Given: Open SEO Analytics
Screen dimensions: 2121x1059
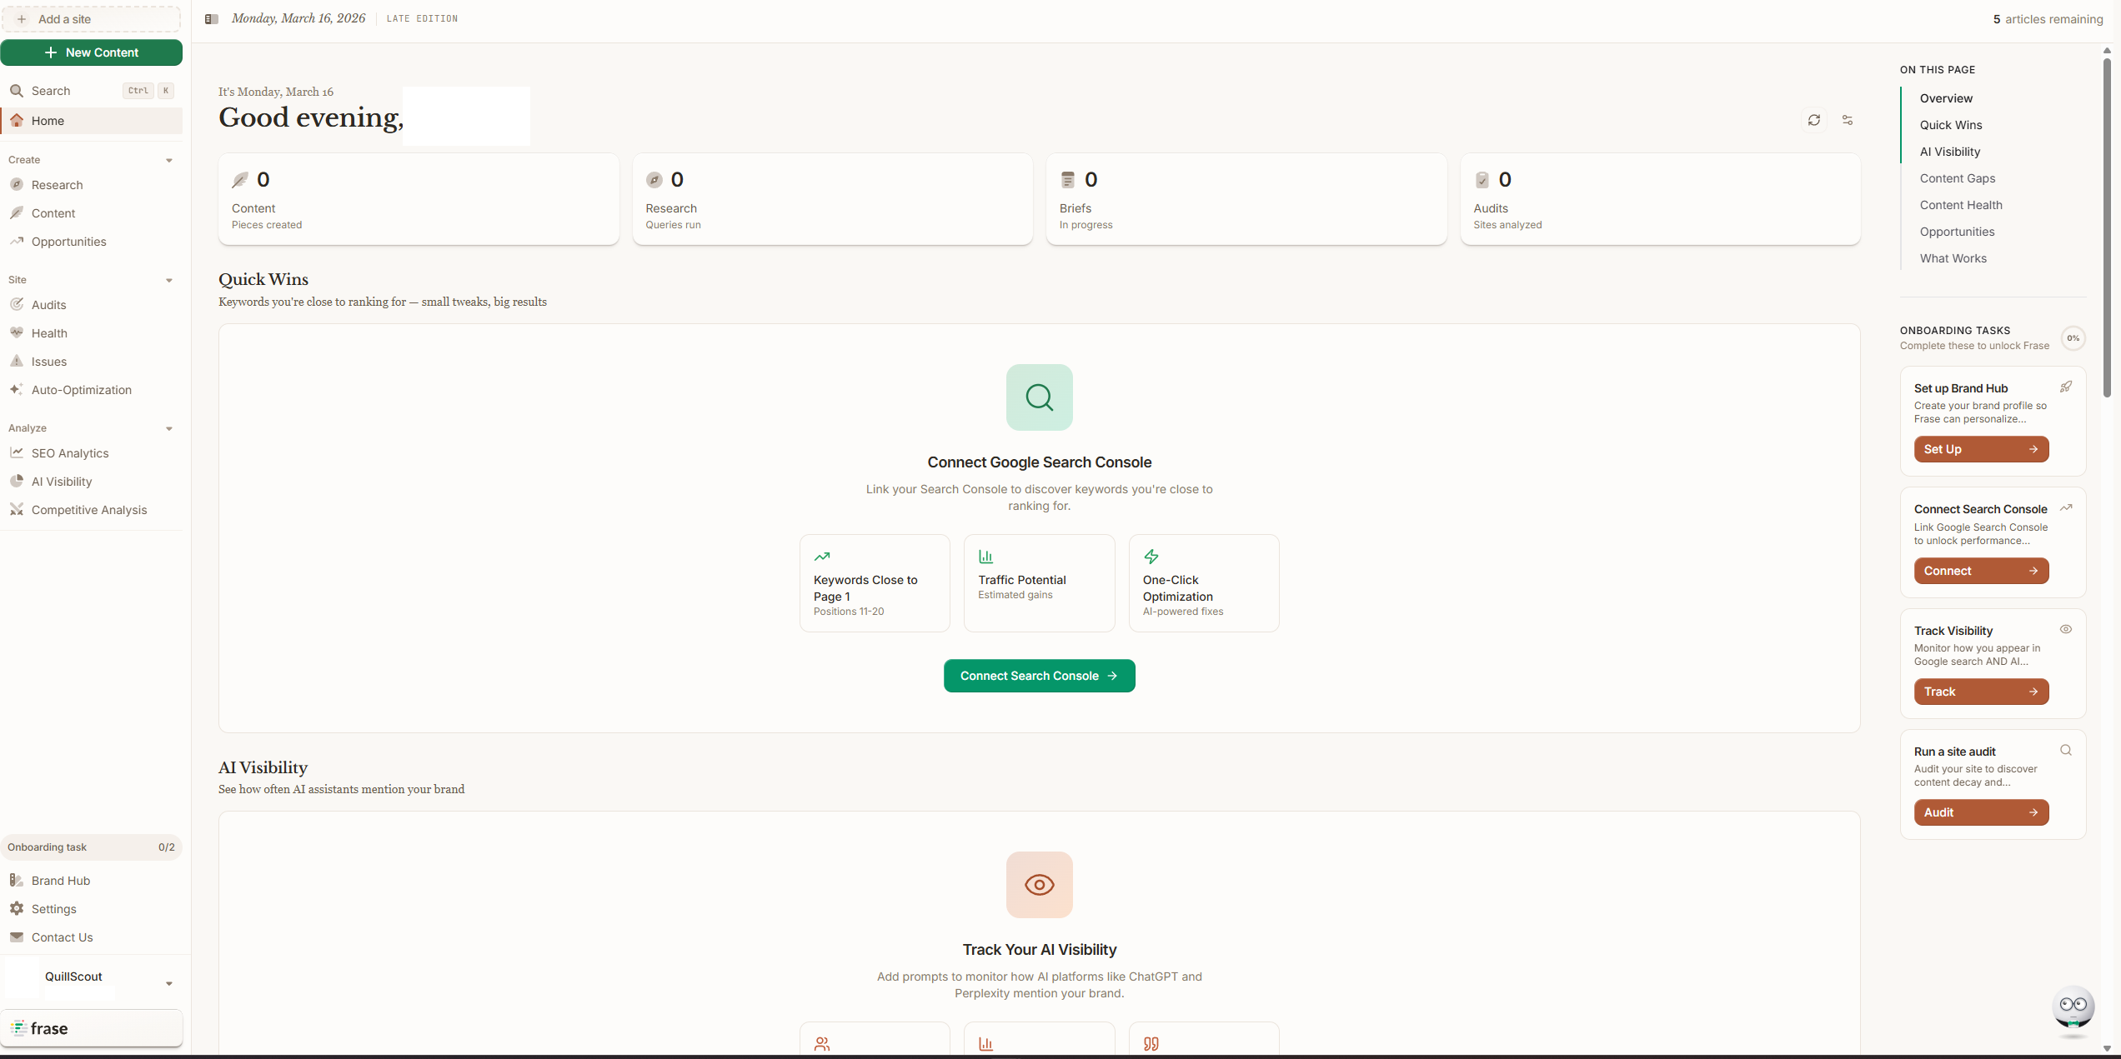Looking at the screenshot, I should [70, 452].
